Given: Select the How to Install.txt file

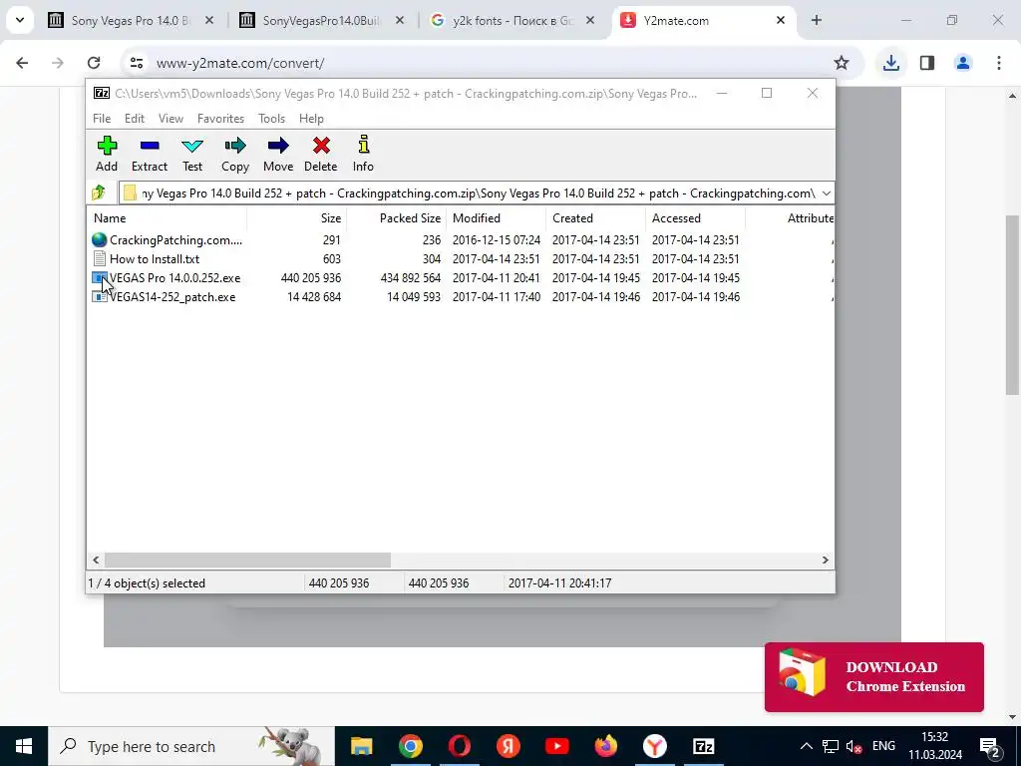Looking at the screenshot, I should tap(155, 259).
